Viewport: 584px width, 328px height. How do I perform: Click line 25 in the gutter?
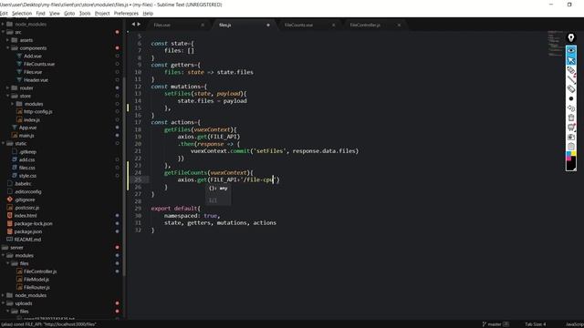138,180
